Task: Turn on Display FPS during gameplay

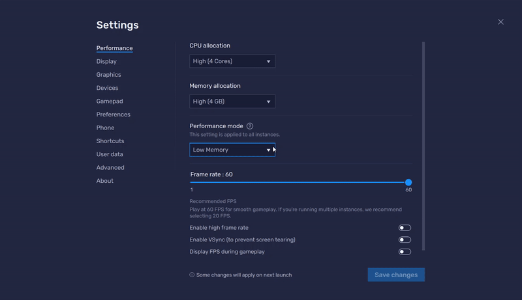Action: point(405,252)
